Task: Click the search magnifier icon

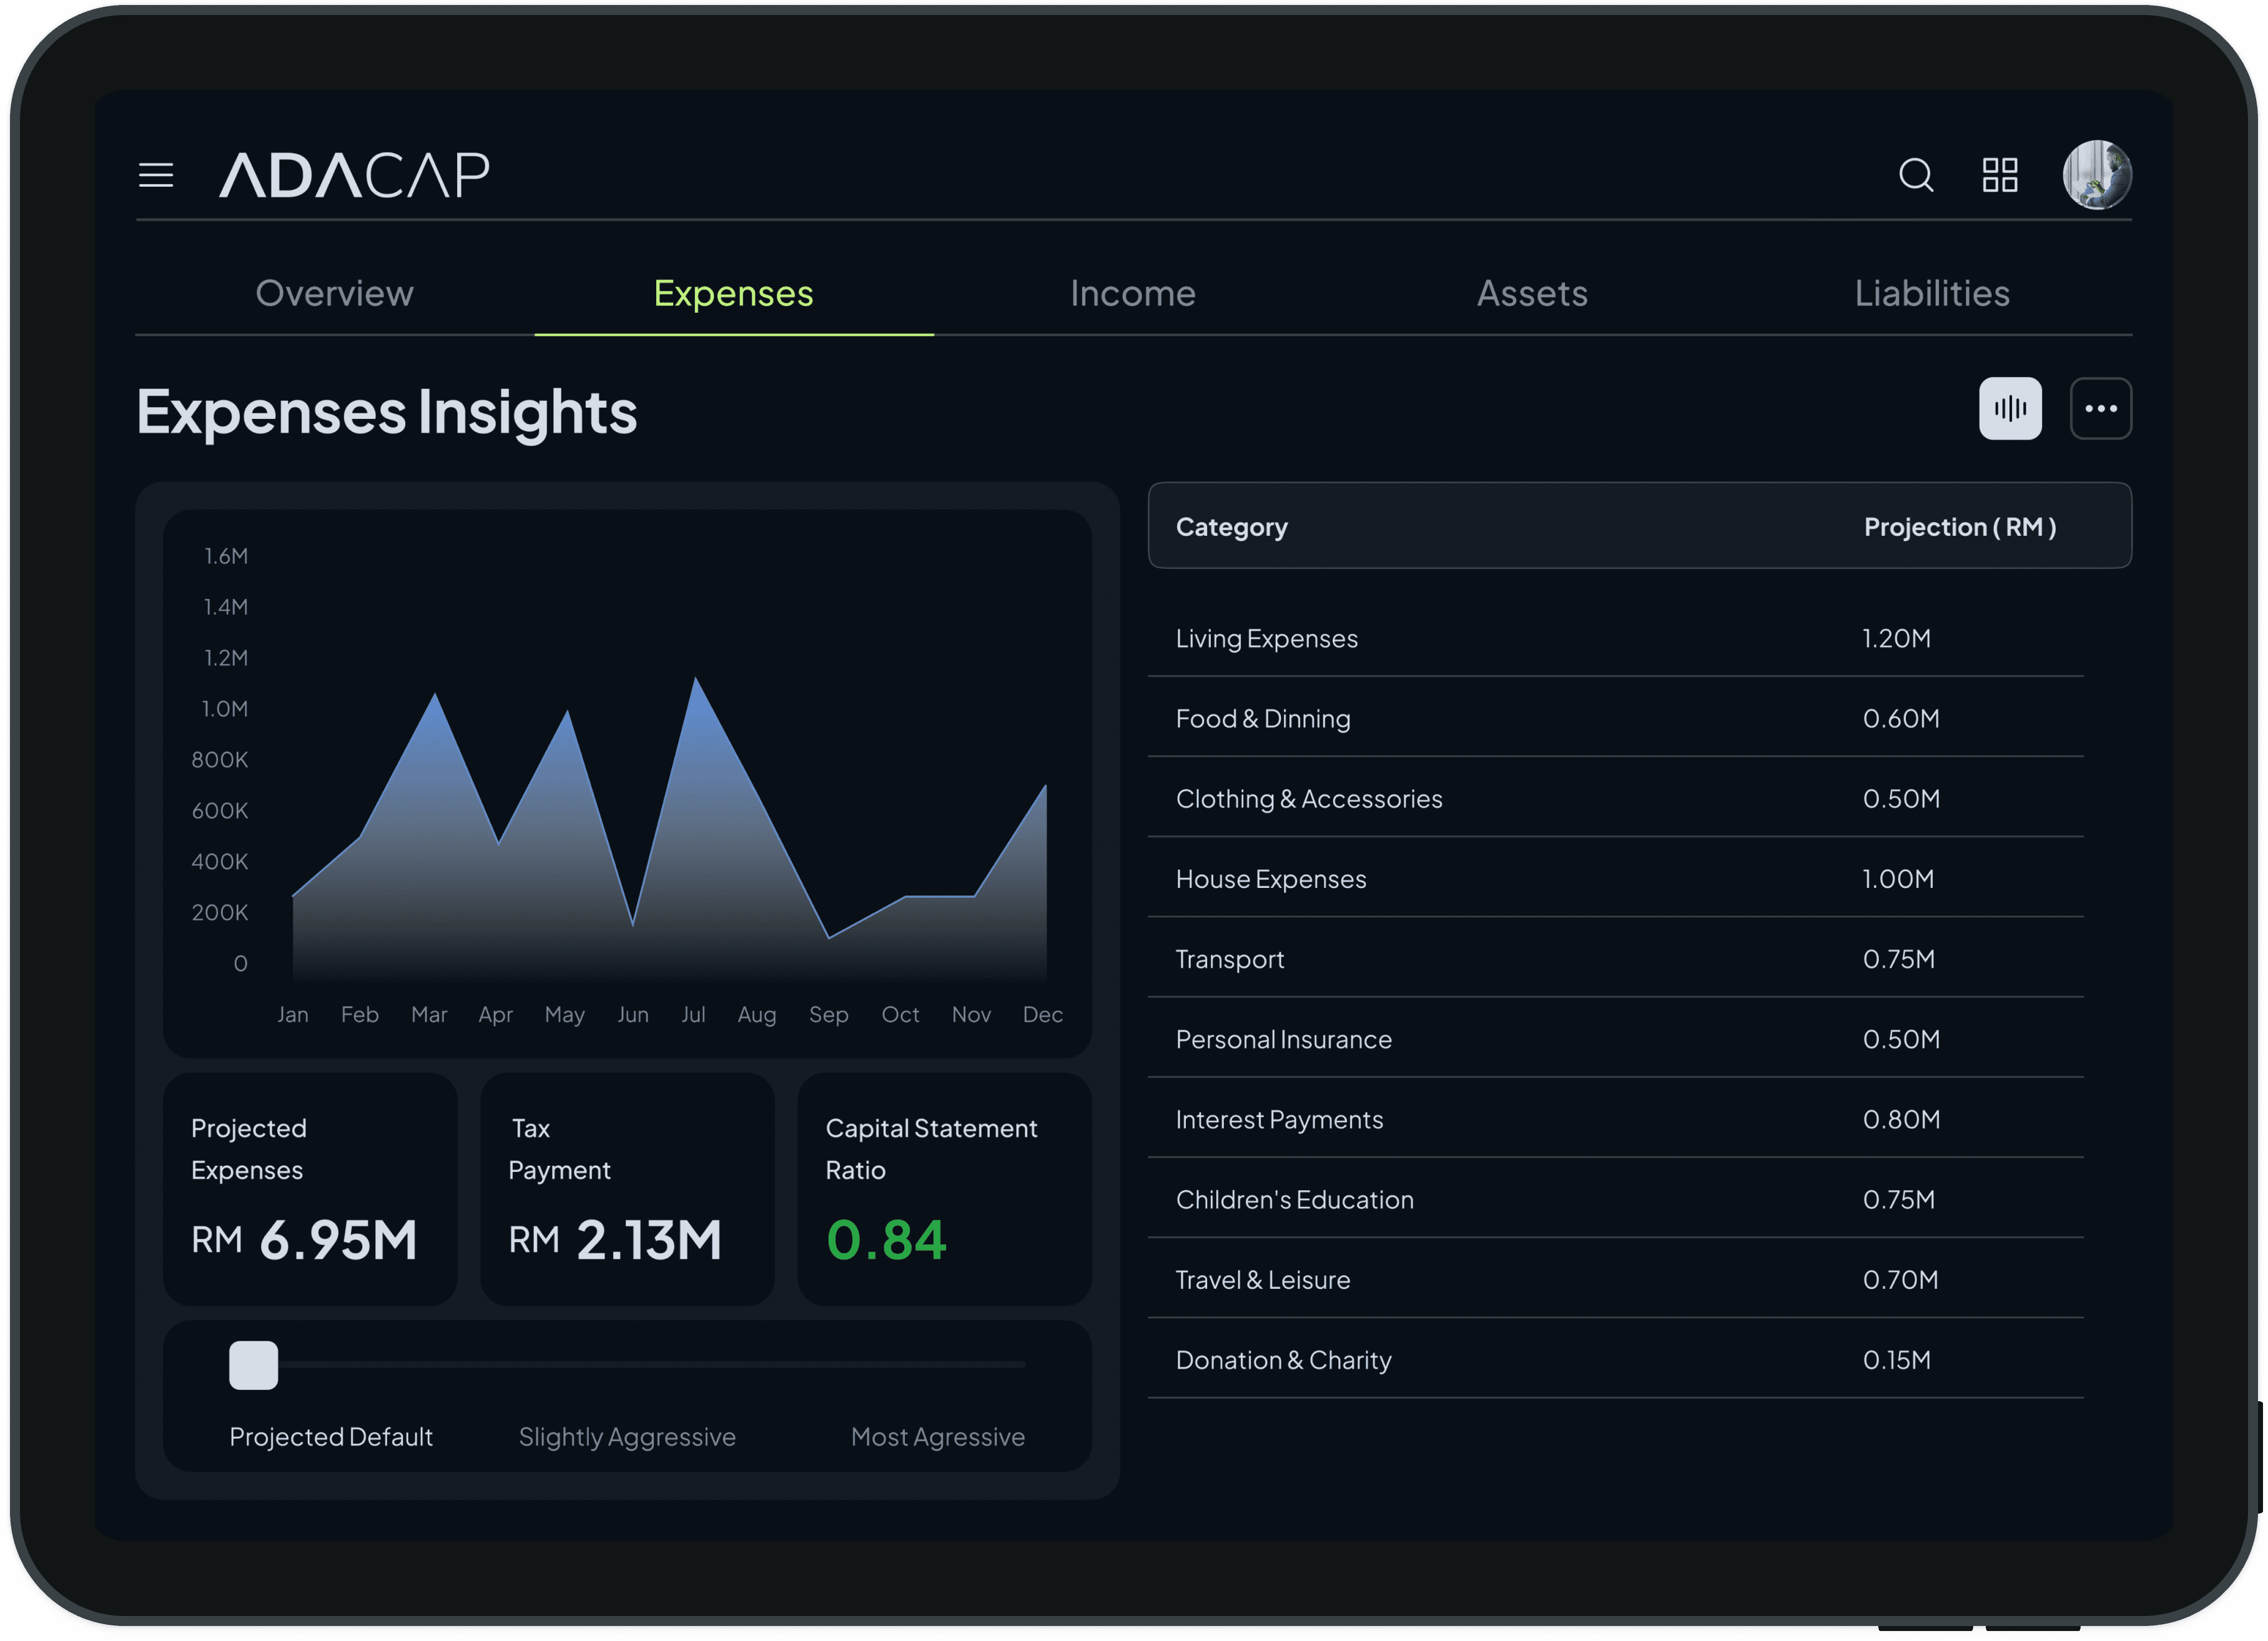Action: click(x=1915, y=175)
